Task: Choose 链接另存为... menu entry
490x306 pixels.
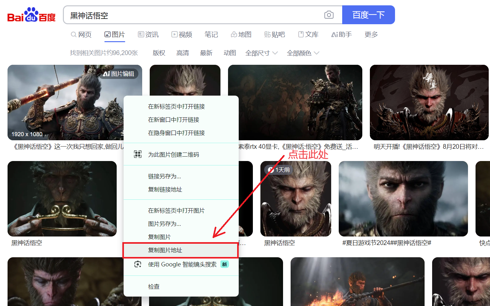Action: pos(181,176)
